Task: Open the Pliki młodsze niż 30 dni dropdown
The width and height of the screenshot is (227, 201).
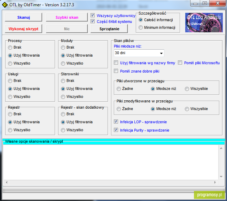Action: click(139, 53)
